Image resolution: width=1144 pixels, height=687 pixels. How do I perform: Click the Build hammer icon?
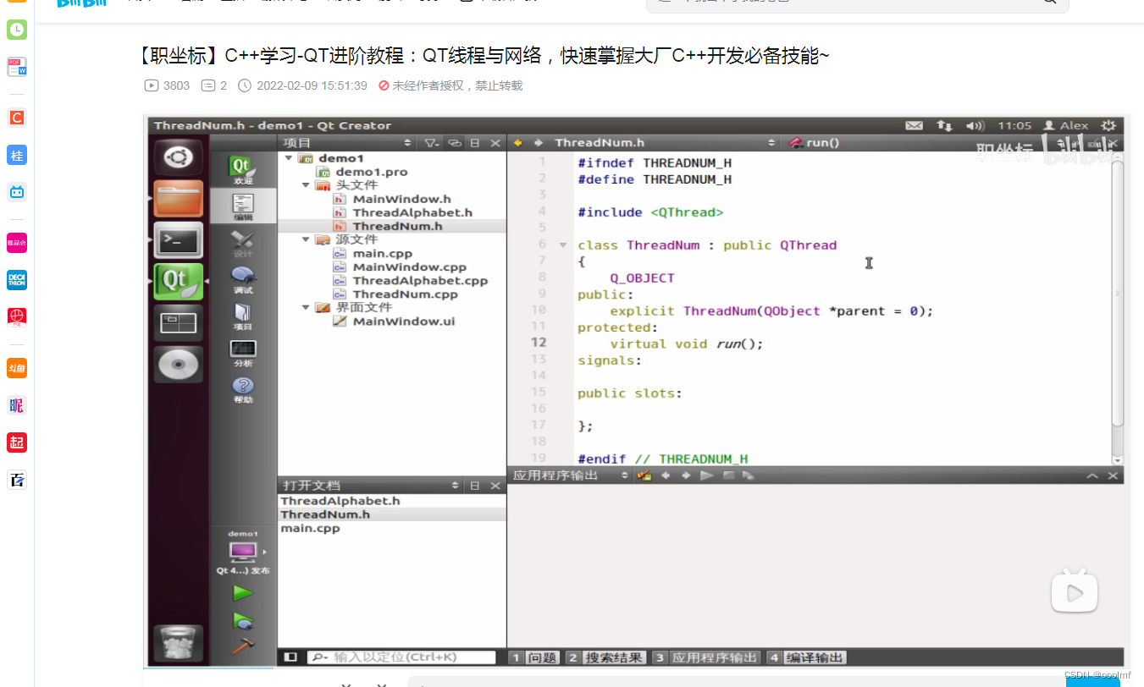click(243, 646)
